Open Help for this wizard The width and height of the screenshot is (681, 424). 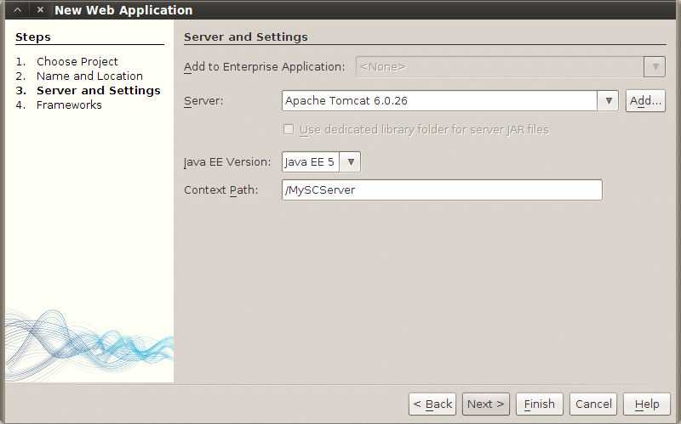click(x=646, y=404)
